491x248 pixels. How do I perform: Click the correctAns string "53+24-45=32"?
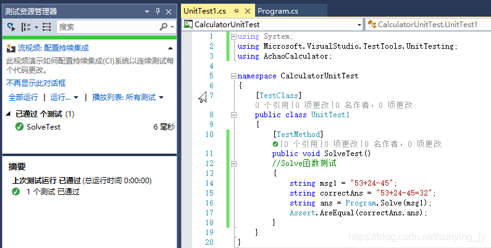(x=405, y=192)
